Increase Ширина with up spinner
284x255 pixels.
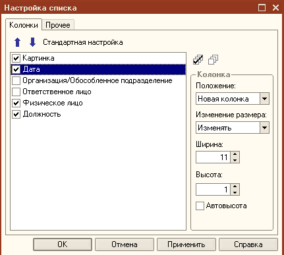tap(235, 154)
